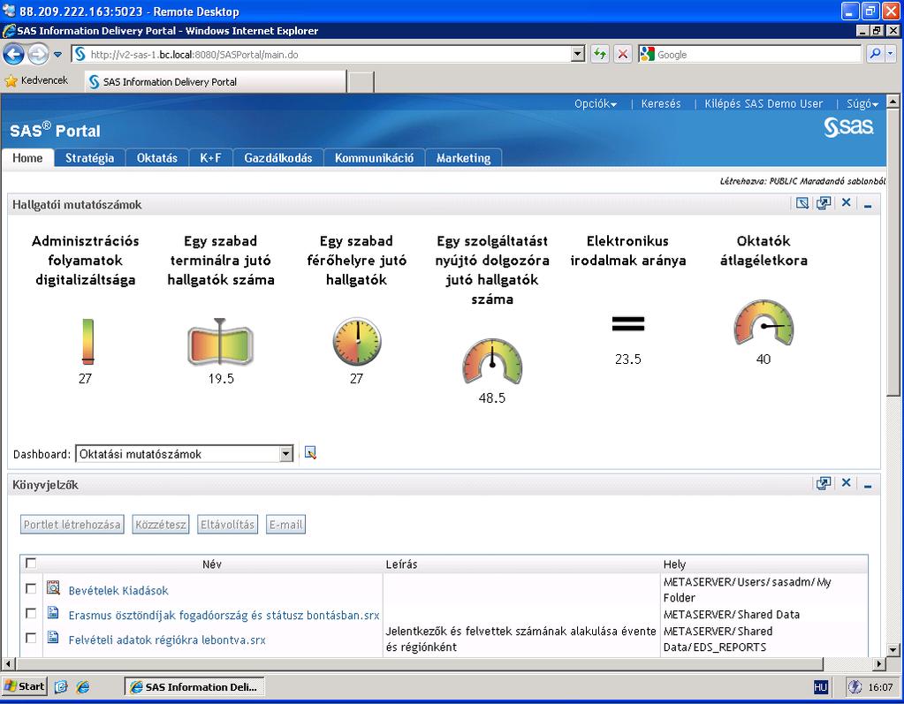Check the Bevételek Kiadások row checkbox

click(x=31, y=588)
